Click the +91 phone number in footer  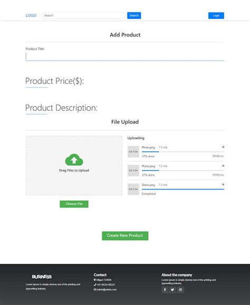(x=106, y=284)
